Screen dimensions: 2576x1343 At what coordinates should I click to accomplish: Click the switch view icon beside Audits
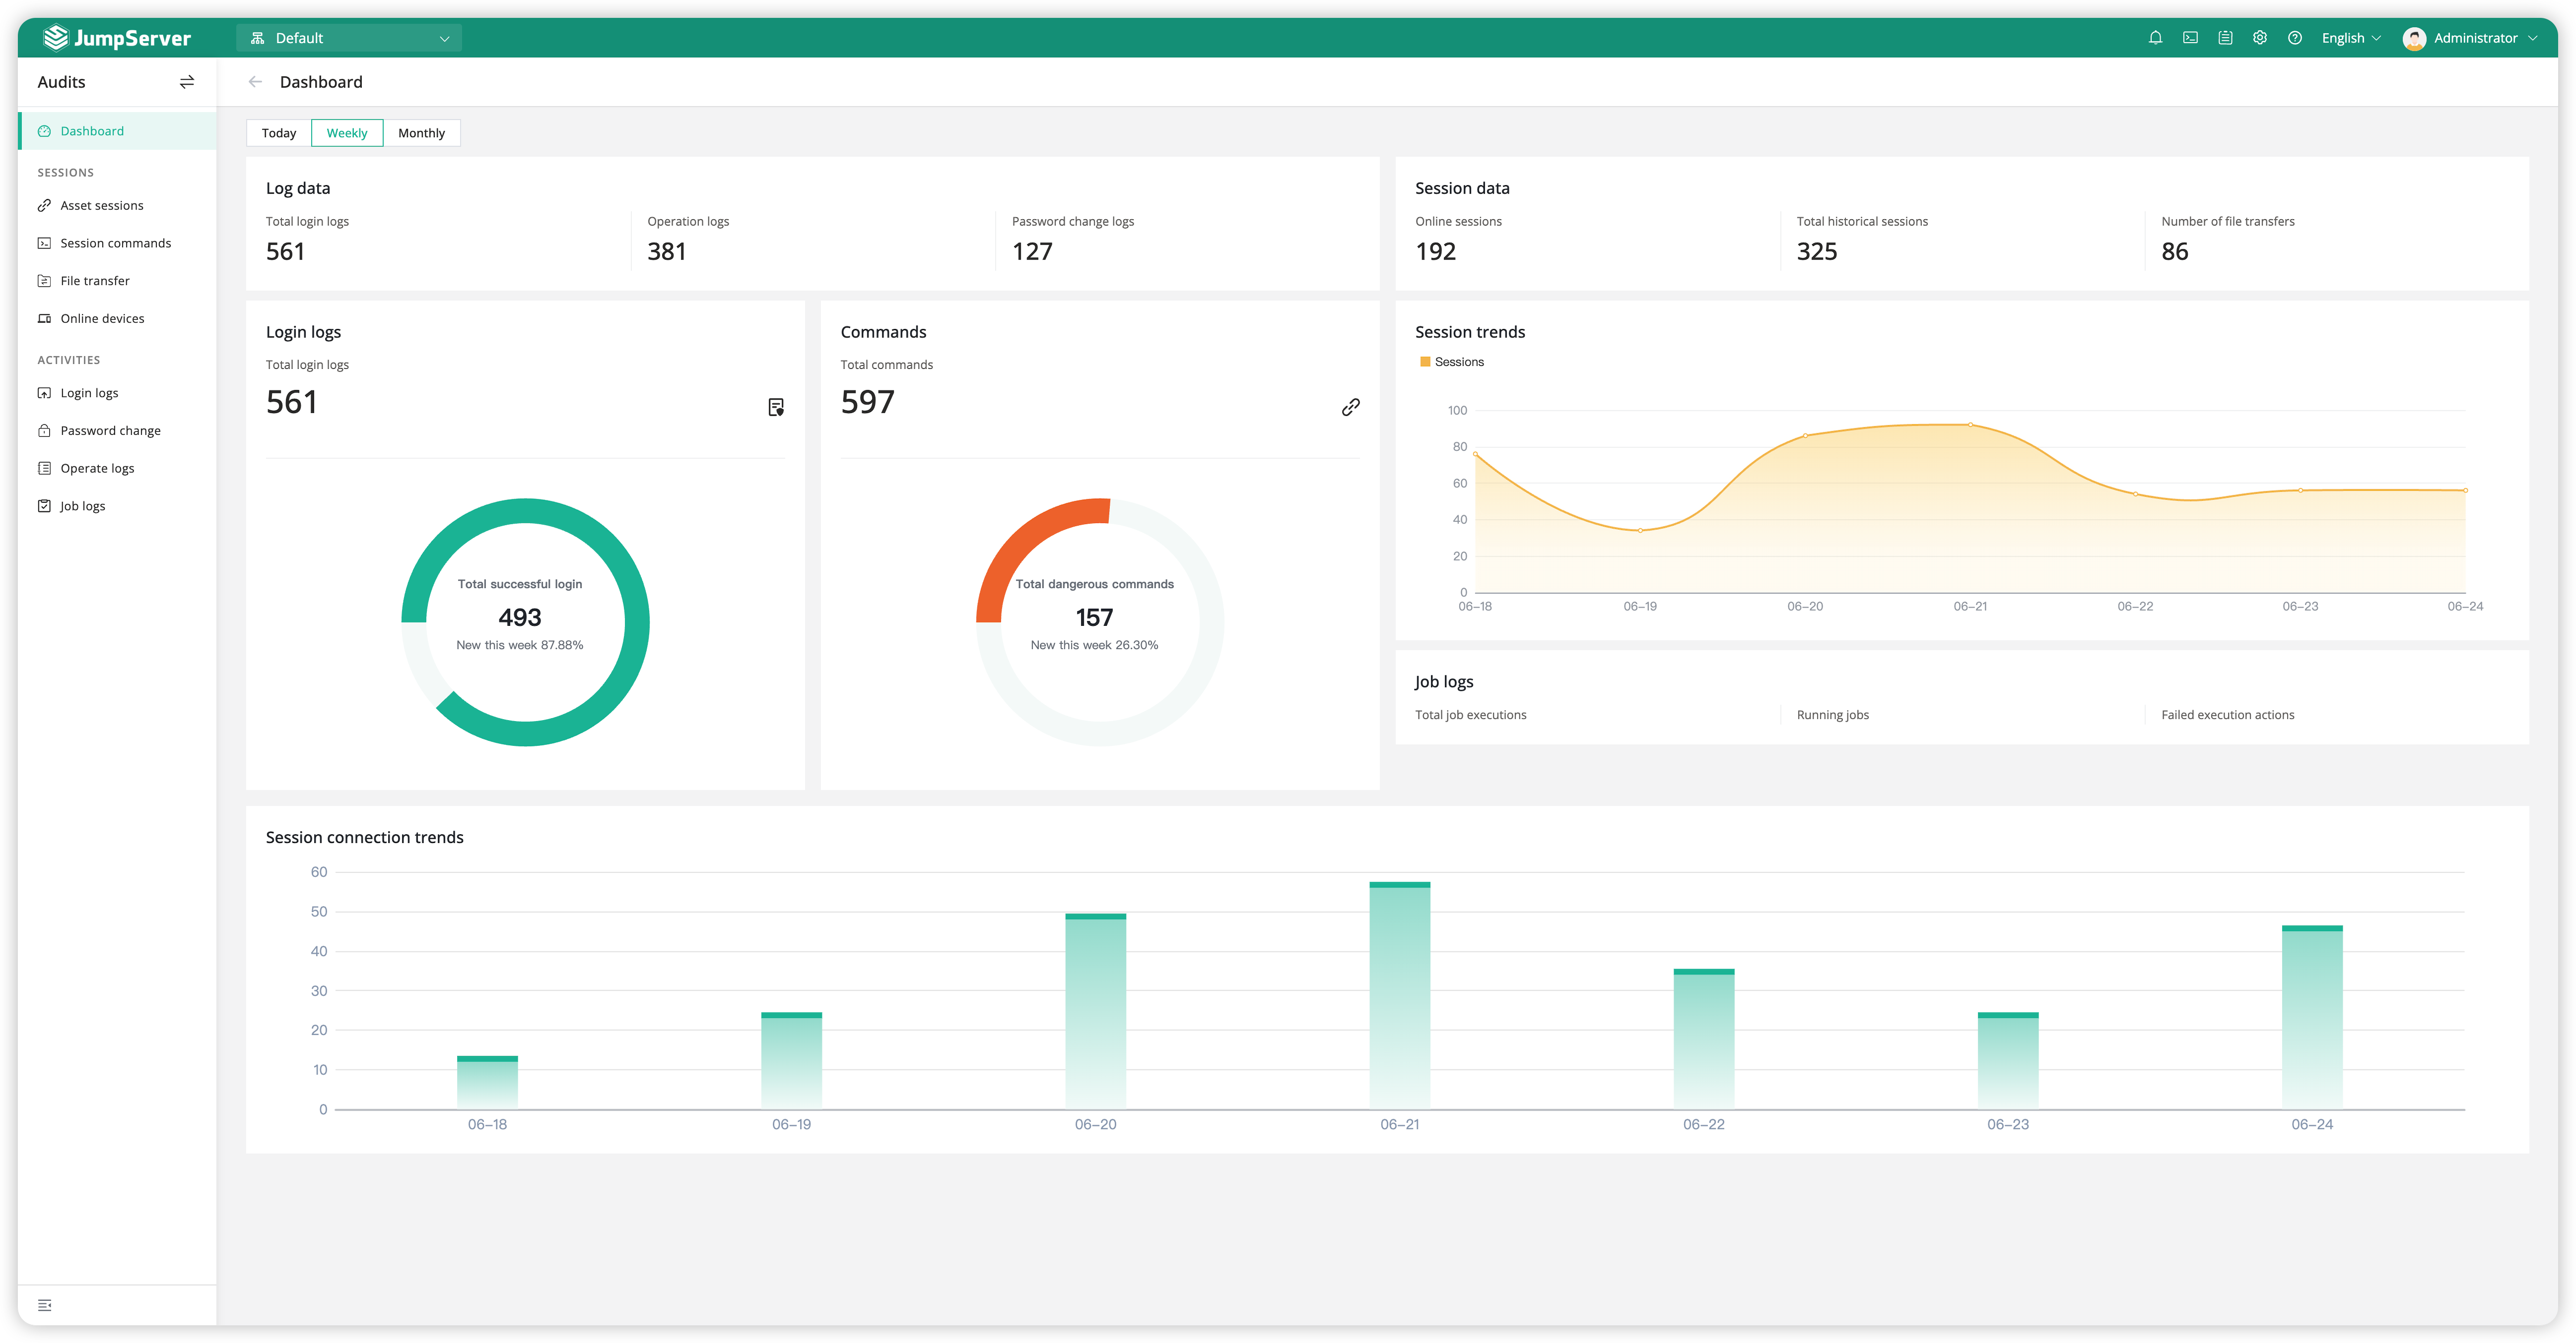[187, 82]
